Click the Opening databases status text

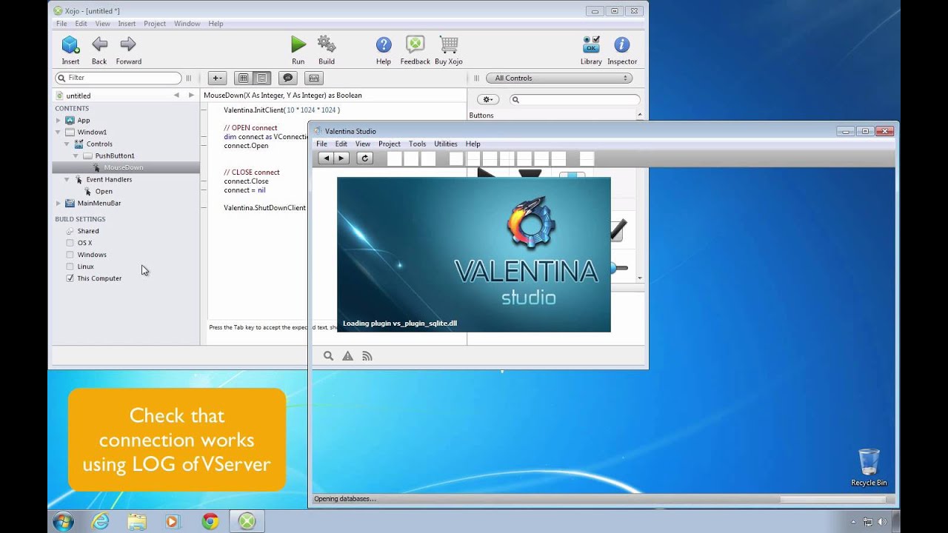(x=345, y=499)
